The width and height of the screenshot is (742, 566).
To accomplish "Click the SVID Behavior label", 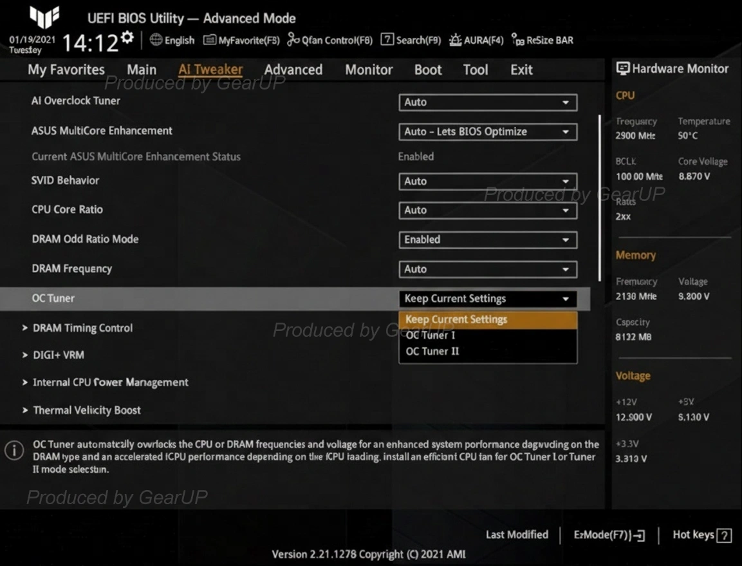I will [65, 180].
